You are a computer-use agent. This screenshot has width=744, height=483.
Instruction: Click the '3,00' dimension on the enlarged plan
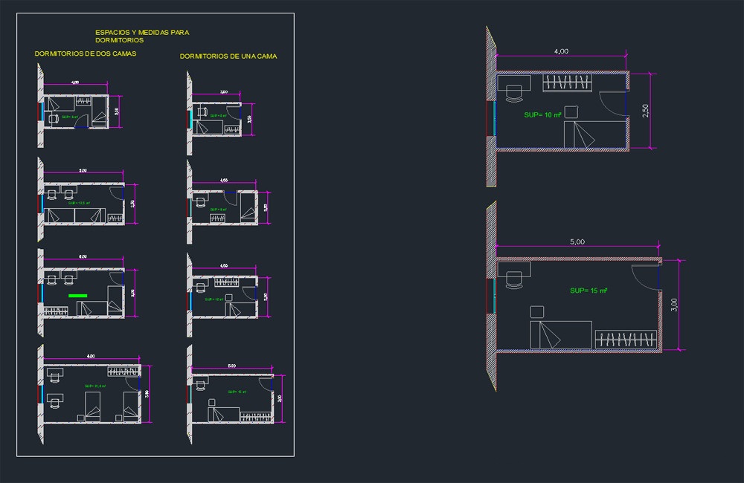674,305
